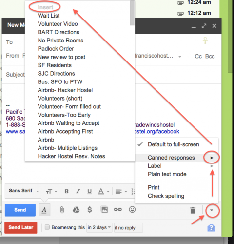Screen dimensions: 234x244
Task: Attach files with paperclip icon
Action: point(62,210)
